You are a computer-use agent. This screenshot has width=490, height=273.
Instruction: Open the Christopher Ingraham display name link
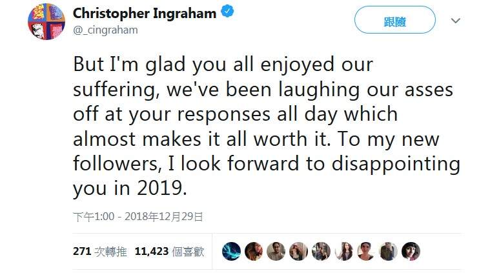[145, 13]
